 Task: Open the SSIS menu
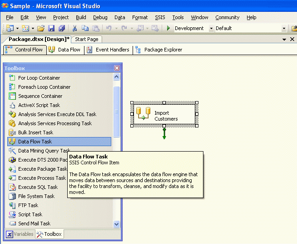point(160,17)
